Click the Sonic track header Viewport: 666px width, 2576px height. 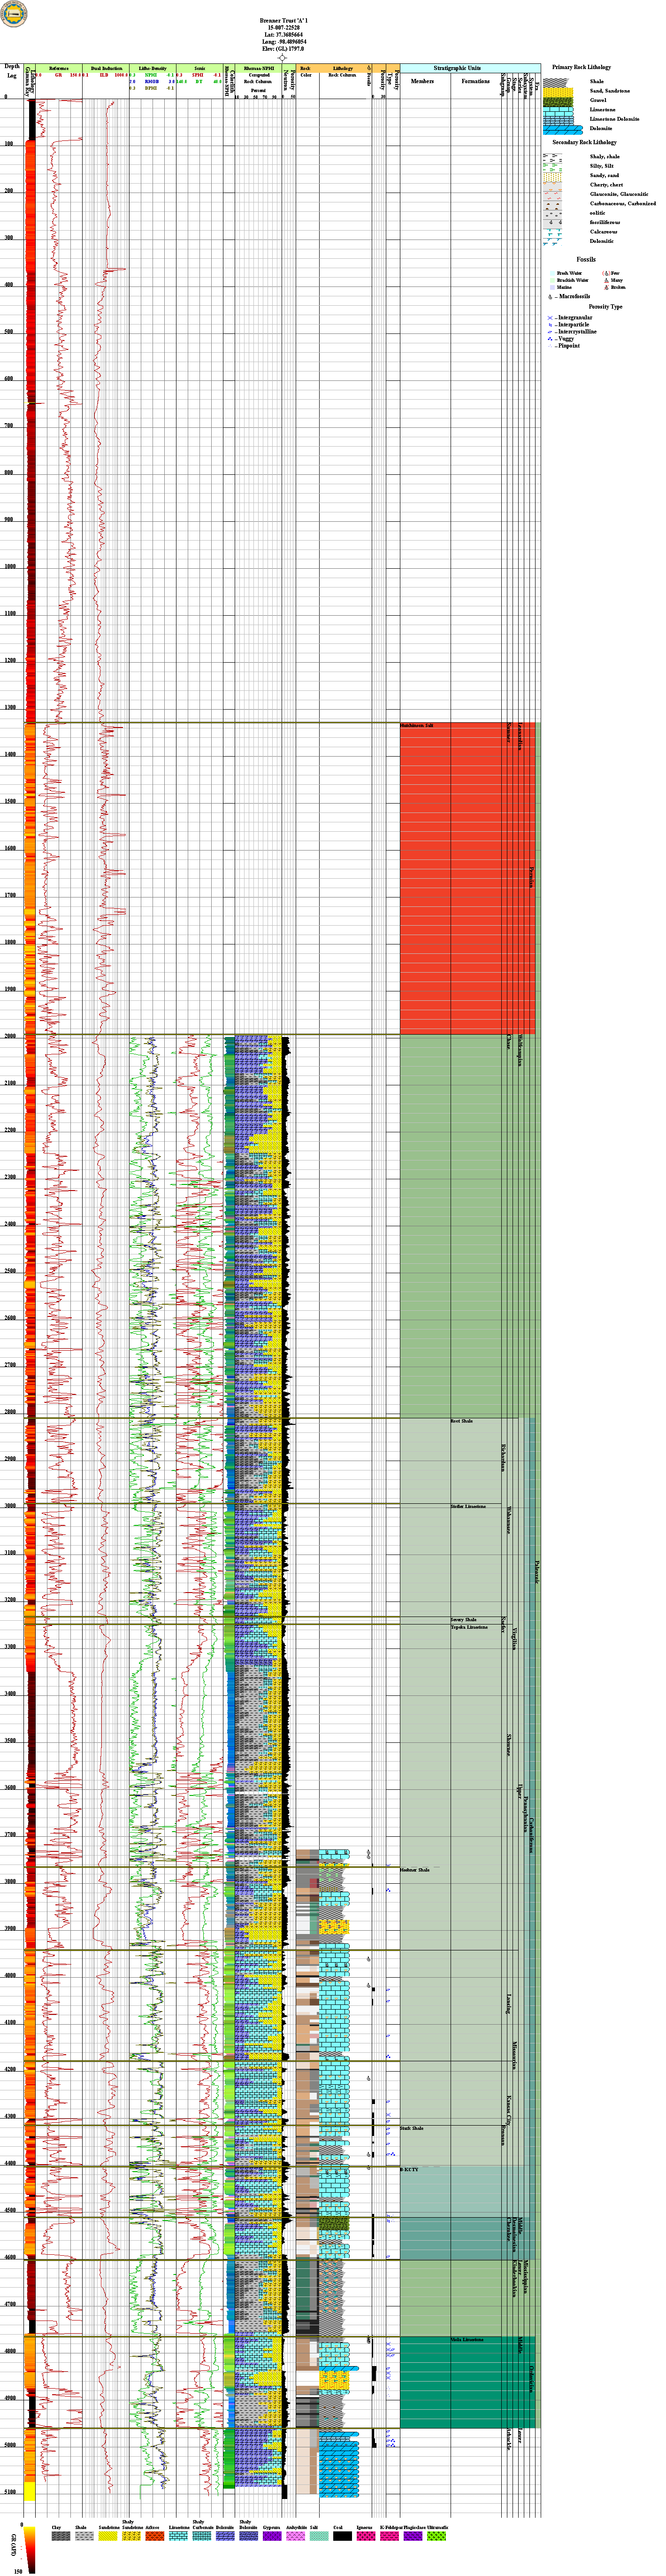(x=200, y=68)
